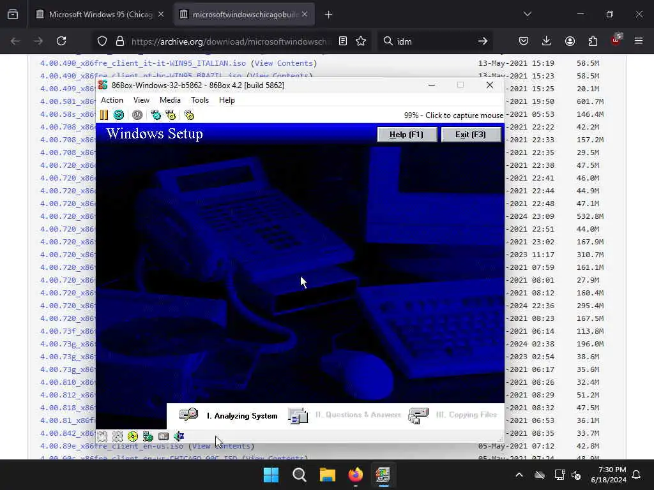
Task: Click the gray hard disk status icon
Action: pyautogui.click(x=163, y=436)
